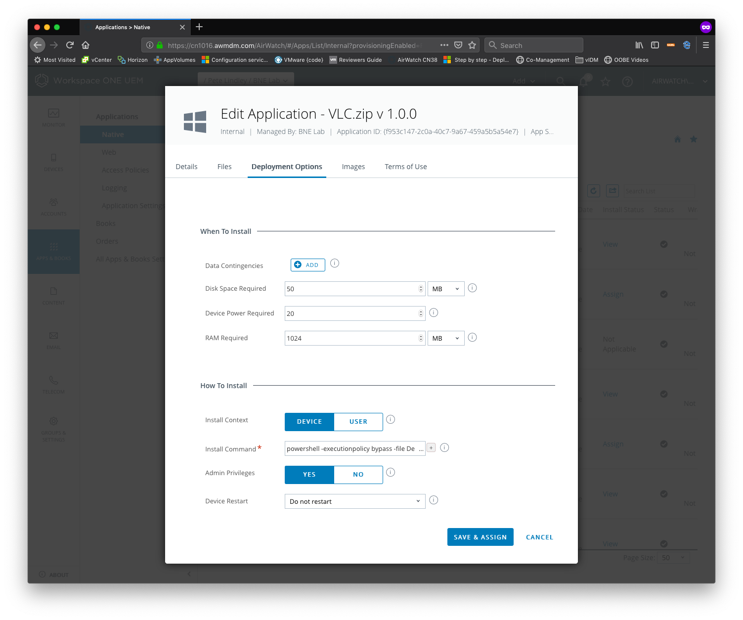Click Cancel link

(x=539, y=537)
